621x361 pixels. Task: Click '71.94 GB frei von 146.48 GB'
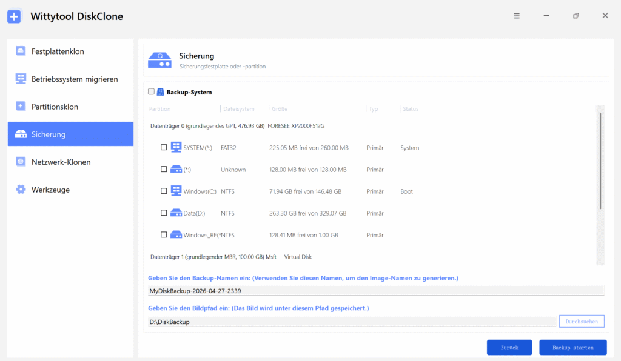tap(306, 191)
